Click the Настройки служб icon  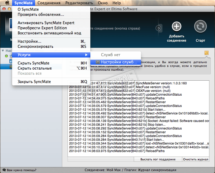(98, 62)
